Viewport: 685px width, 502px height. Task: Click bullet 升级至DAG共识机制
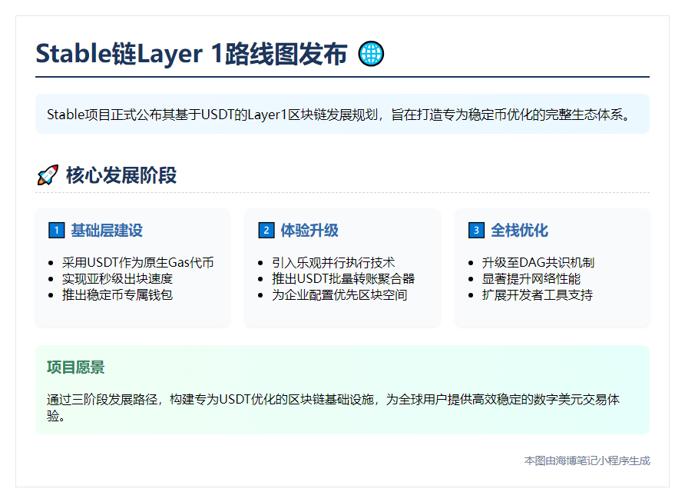[x=538, y=262]
